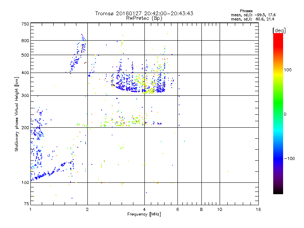The height and width of the screenshot is (228, 304).
Task: Click the x-axis '8' tick label
Action: (201, 209)
